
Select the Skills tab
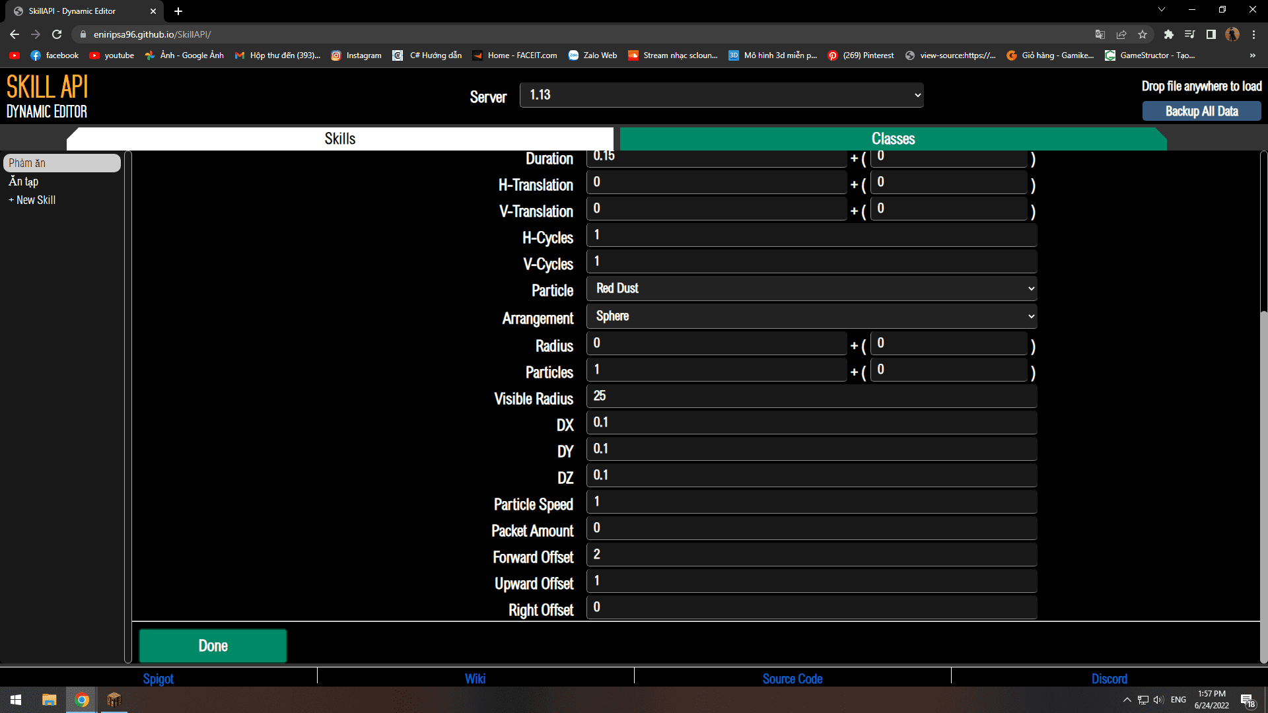tap(339, 139)
